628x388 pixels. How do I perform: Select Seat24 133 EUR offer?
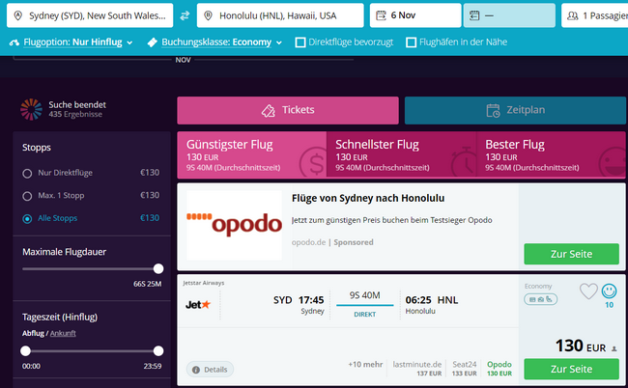pyautogui.click(x=464, y=369)
